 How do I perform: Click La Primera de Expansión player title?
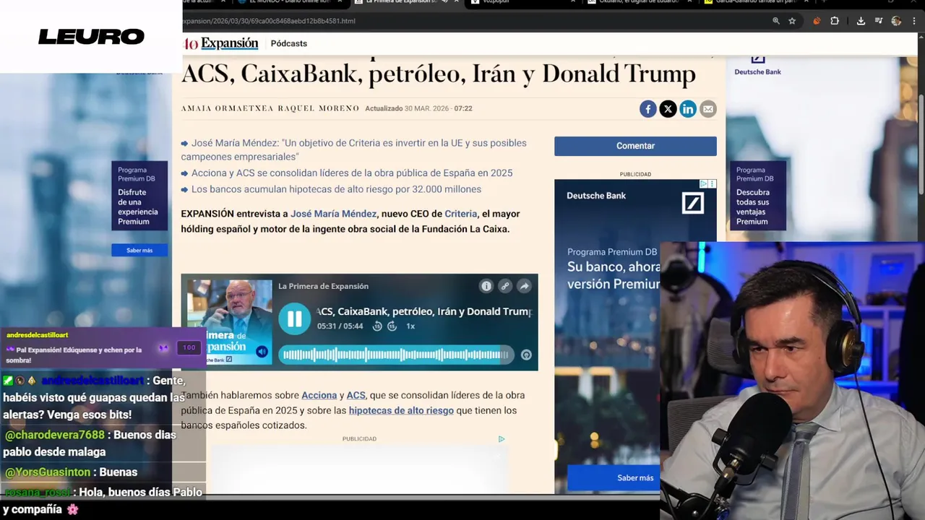323,286
